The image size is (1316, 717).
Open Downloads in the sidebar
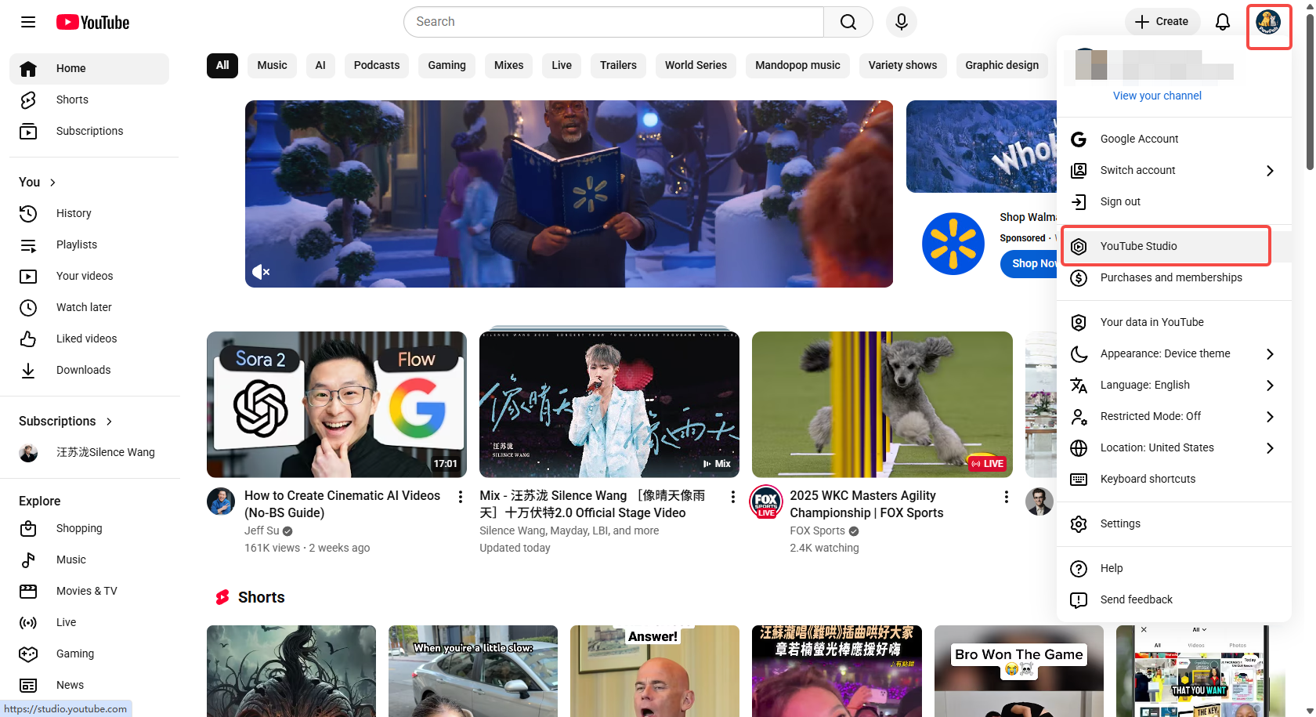(x=83, y=369)
